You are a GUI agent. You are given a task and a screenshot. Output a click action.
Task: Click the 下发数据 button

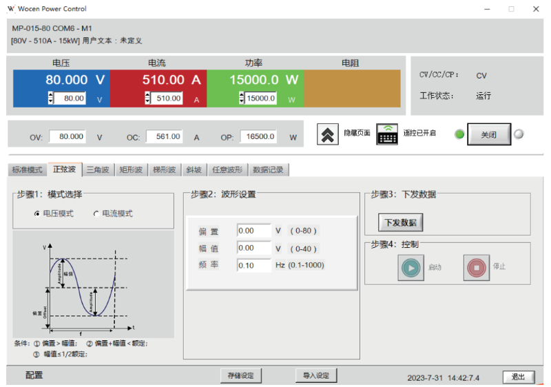point(400,222)
